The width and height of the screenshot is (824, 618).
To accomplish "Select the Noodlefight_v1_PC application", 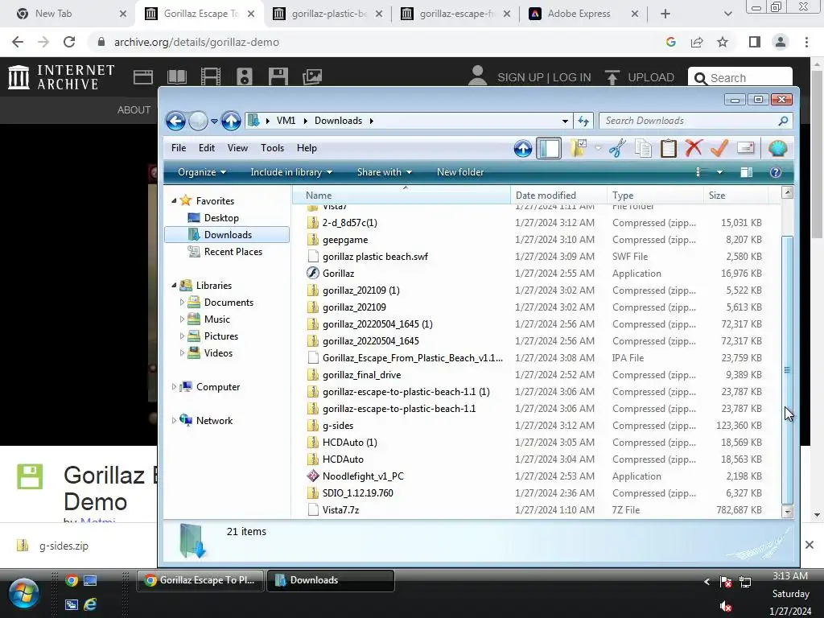I will click(363, 476).
